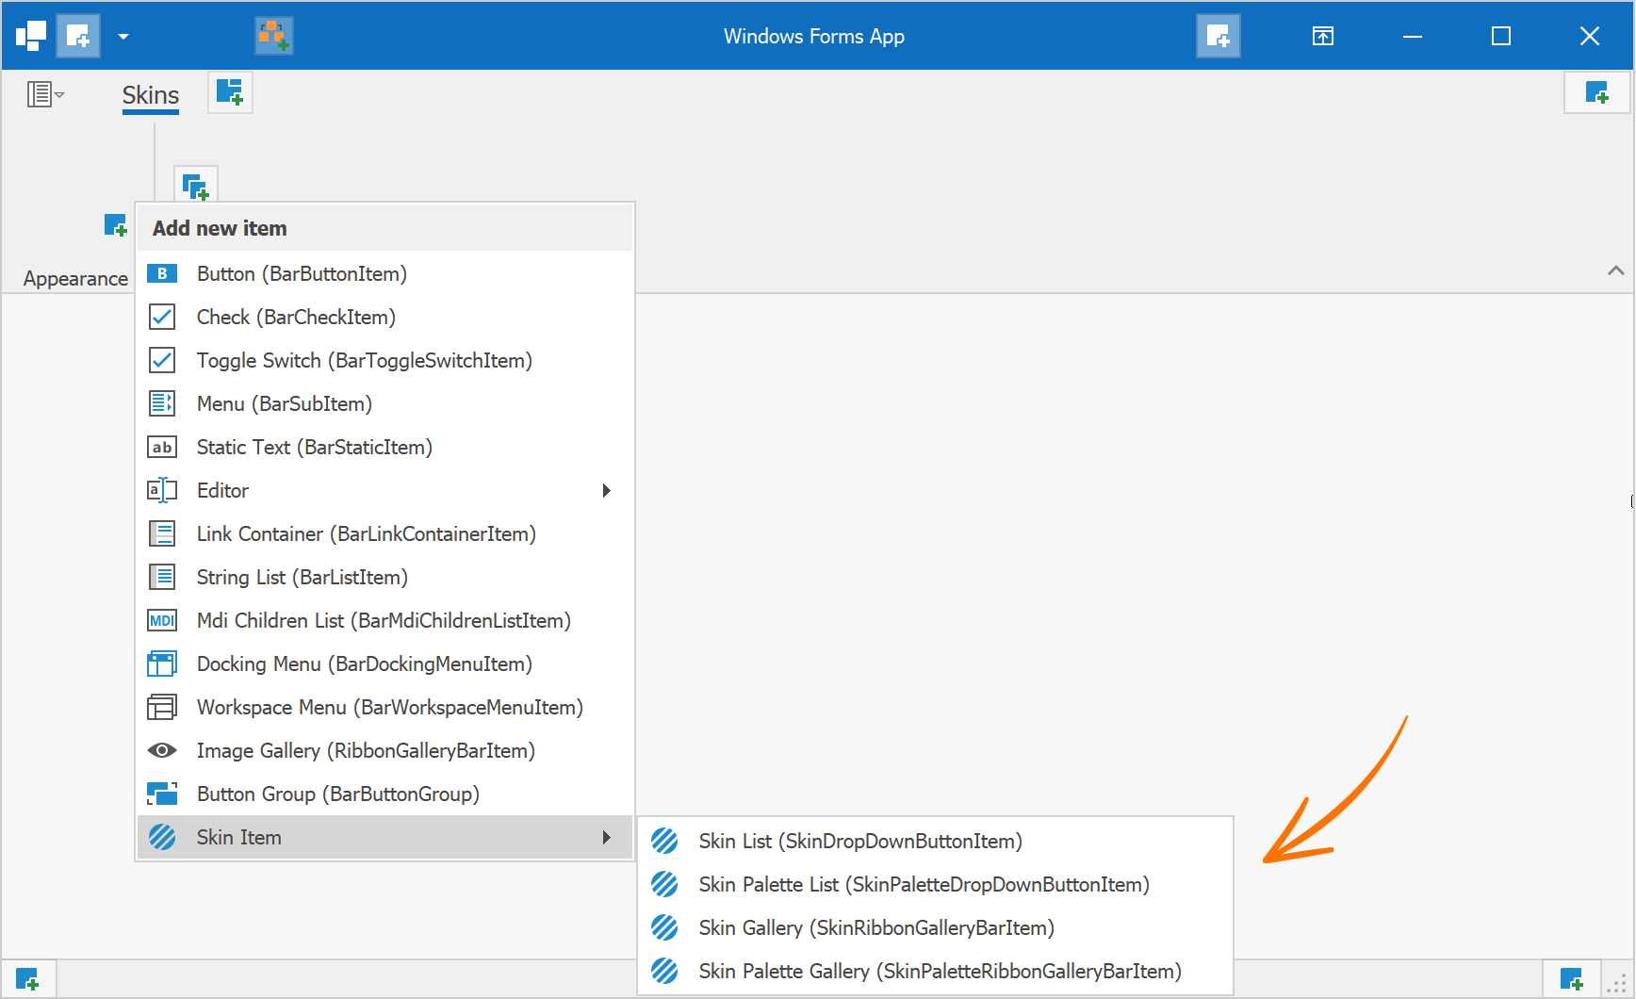Click the Mdi Children List icon
This screenshot has height=999, width=1636.
pyautogui.click(x=162, y=620)
